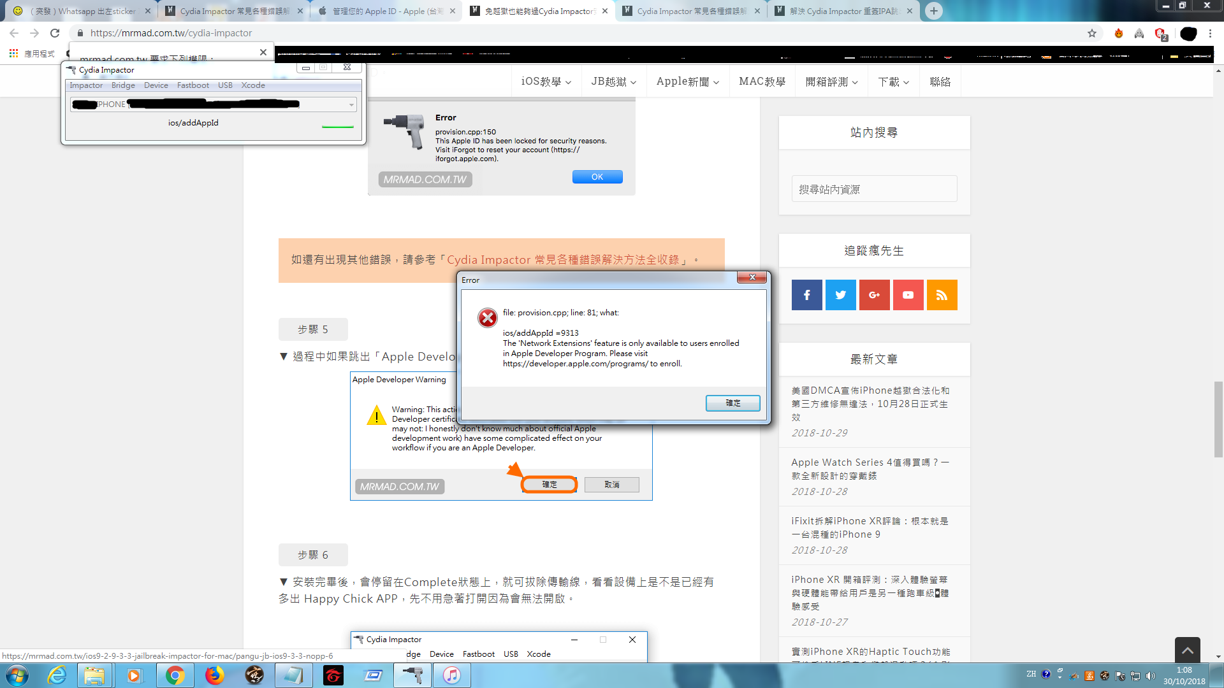Open Chrome's three-dot menu
Image resolution: width=1224 pixels, height=688 pixels.
coord(1210,33)
